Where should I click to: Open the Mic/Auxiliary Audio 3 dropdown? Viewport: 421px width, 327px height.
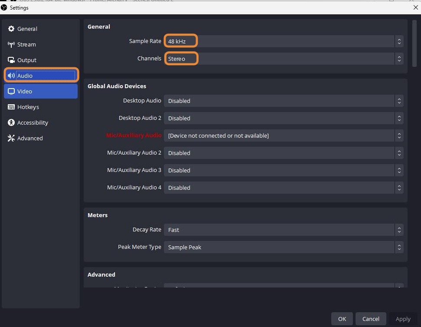(x=284, y=170)
